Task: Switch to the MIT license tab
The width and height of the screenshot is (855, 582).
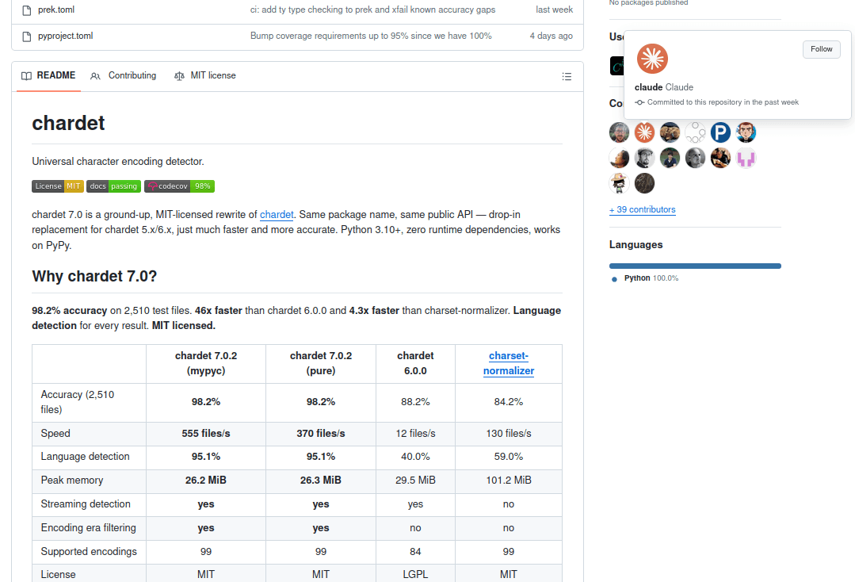Action: [205, 76]
